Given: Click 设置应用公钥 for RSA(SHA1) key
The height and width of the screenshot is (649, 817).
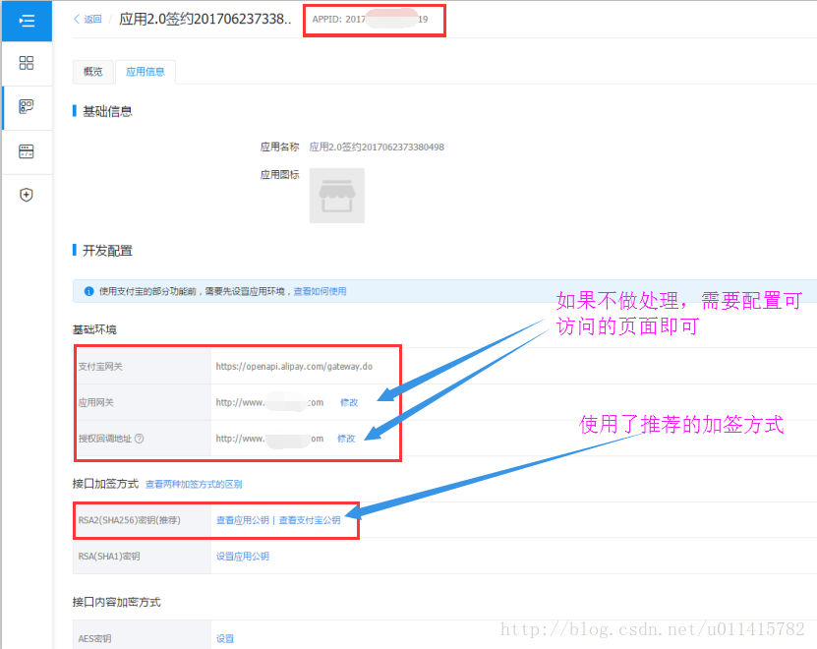Looking at the screenshot, I should 242,557.
